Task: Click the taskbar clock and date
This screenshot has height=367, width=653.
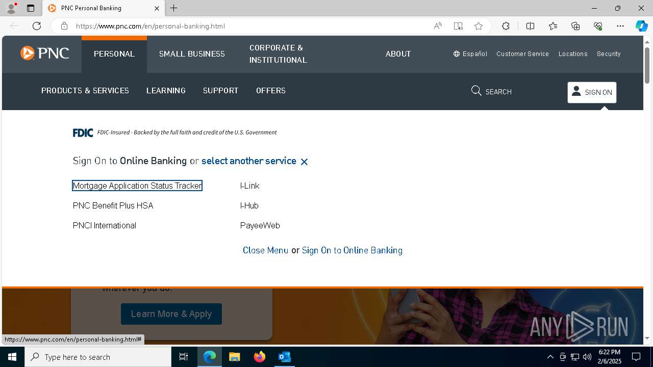Action: 609,357
